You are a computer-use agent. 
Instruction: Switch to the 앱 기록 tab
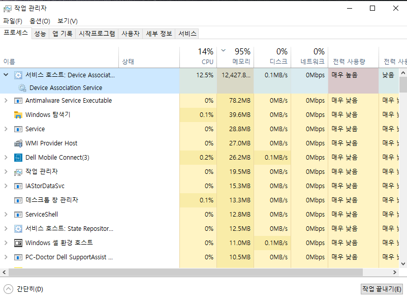[62, 34]
